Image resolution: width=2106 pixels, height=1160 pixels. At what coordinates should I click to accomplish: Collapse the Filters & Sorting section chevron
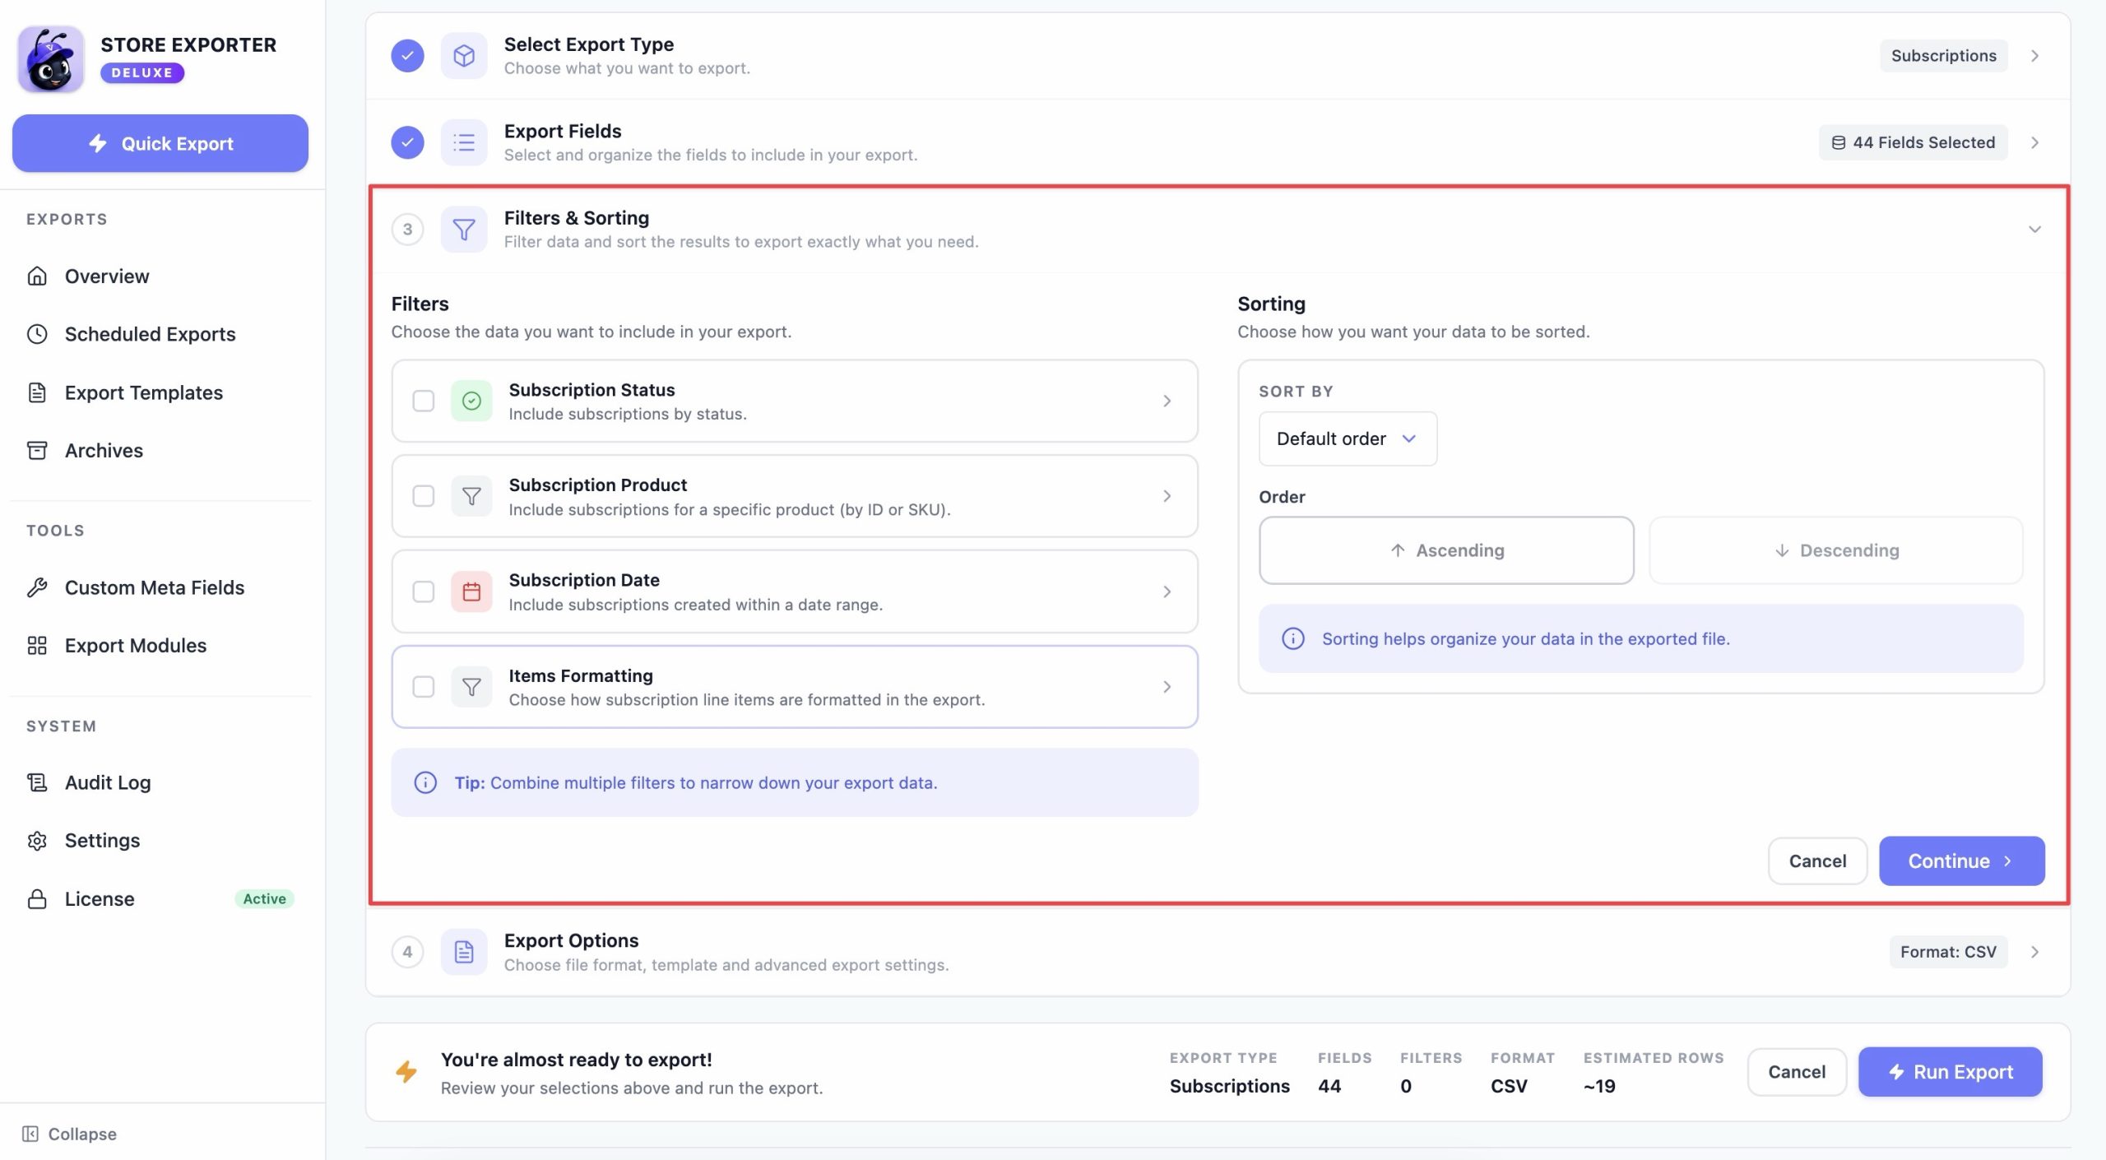(2034, 230)
